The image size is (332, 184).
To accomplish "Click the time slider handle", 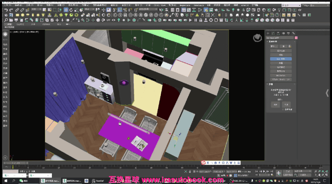I will click(16, 163).
